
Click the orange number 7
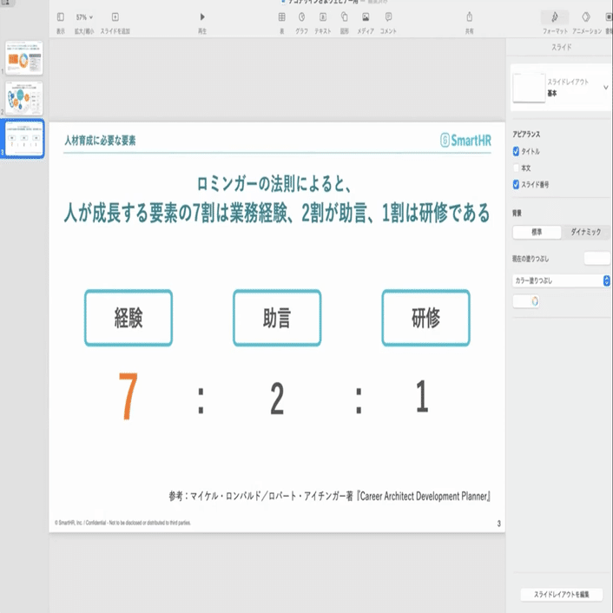click(129, 396)
